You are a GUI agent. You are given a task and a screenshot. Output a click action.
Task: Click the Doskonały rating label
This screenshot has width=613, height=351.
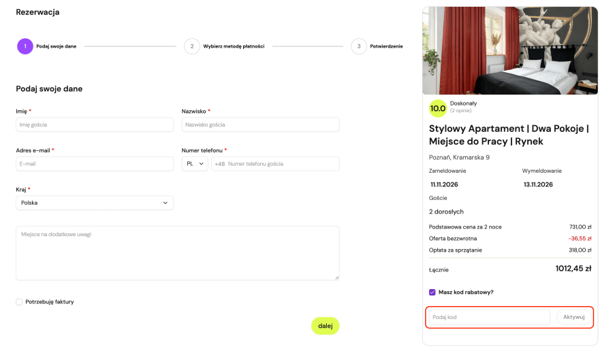click(463, 103)
